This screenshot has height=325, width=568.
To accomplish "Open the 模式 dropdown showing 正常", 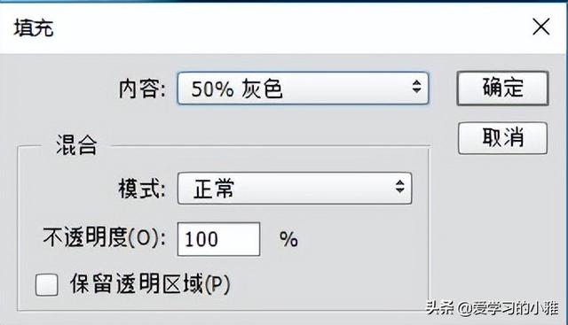I will click(x=295, y=189).
